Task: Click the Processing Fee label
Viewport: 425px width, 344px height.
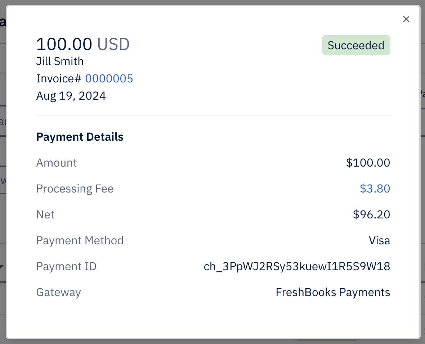Action: coord(75,189)
